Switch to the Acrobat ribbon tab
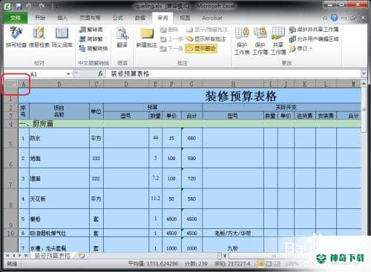The width and height of the screenshot is (371, 272). tap(212, 18)
